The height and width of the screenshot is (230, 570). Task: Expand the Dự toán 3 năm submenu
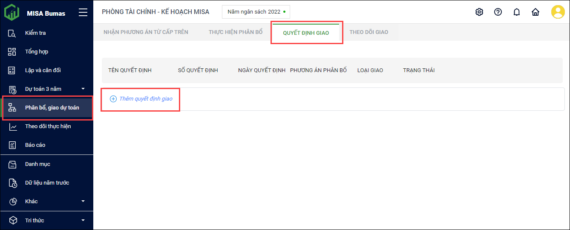(83, 89)
